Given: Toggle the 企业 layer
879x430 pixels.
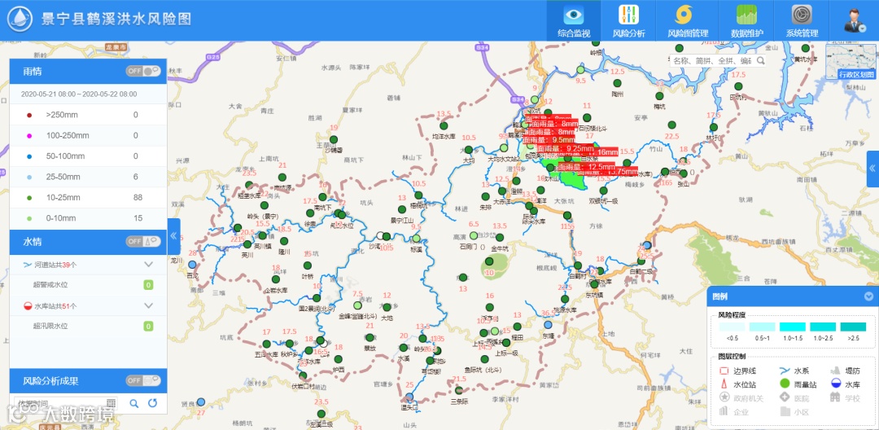Looking at the screenshot, I should pyautogui.click(x=734, y=411).
